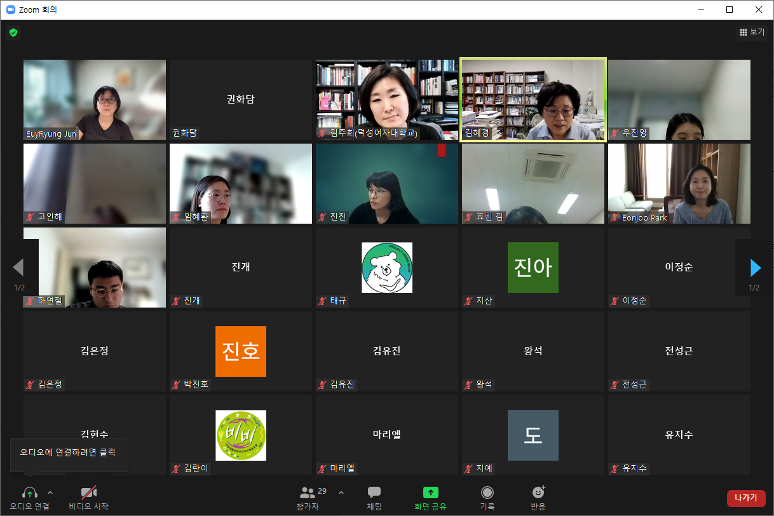
Task: Click the 태규 bear avatar tile
Action: 386,268
